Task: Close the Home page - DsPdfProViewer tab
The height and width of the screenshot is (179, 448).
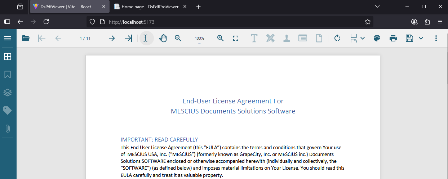Action: click(186, 6)
